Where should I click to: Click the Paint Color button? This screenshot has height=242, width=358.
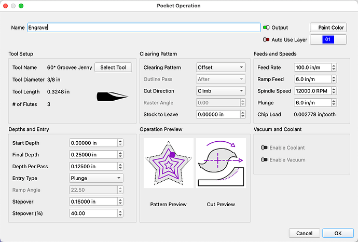328,28
